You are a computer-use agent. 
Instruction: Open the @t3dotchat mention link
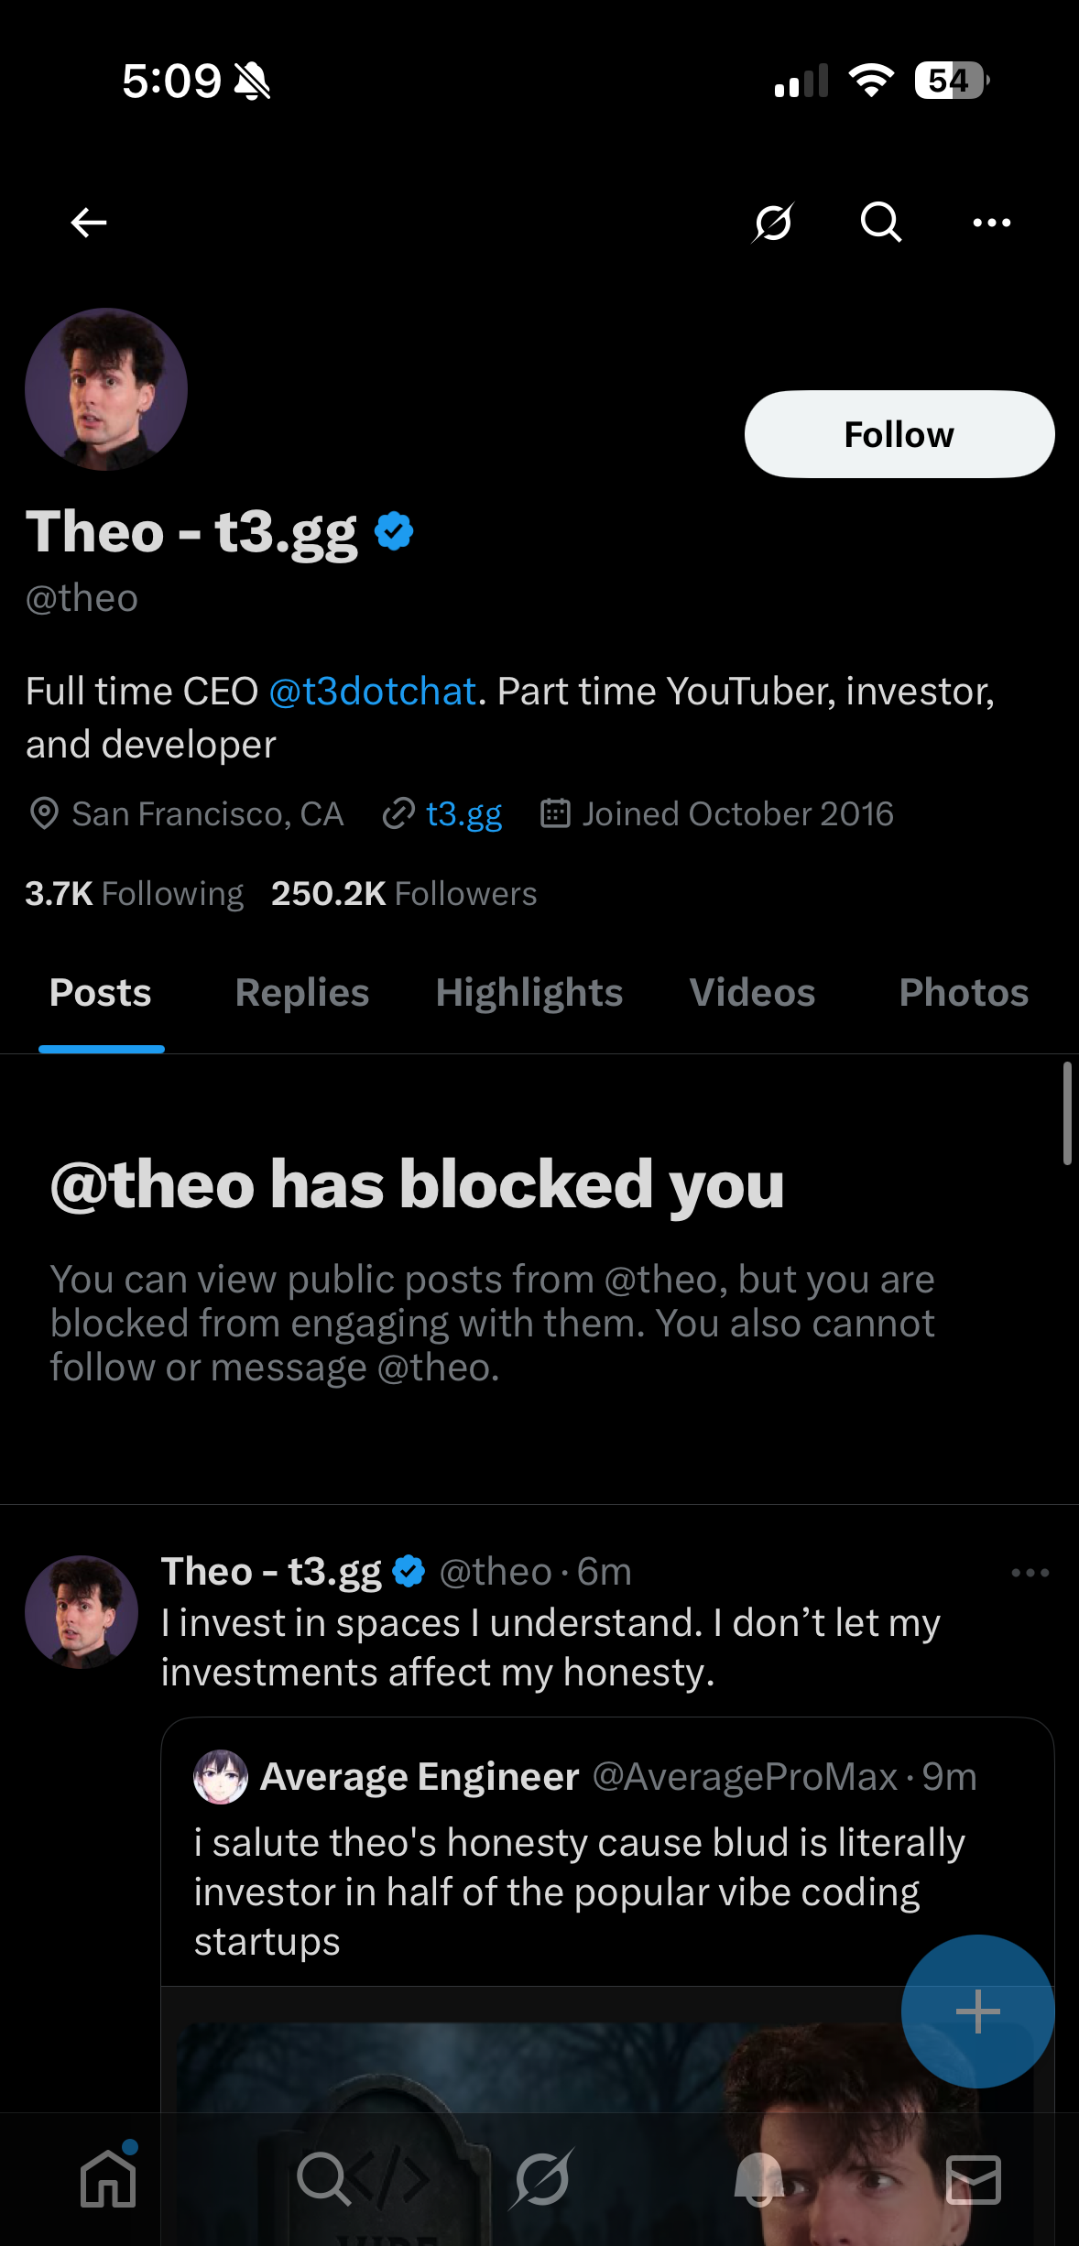(x=372, y=692)
